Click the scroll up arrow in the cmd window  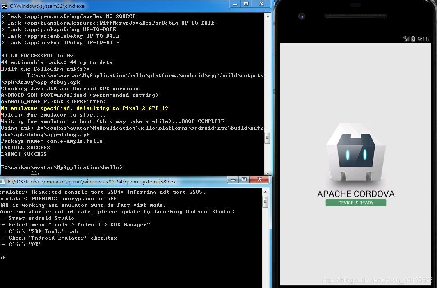(x=268, y=15)
